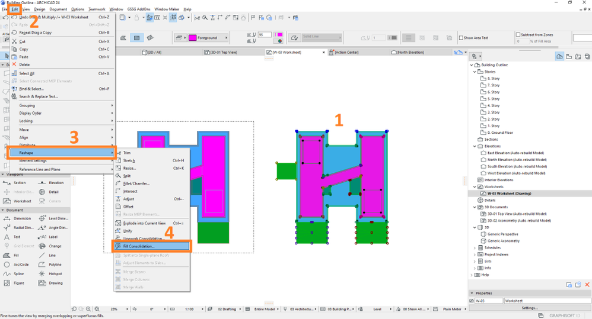The image size is (592, 319).
Task: Open 0. Ground Floor in Navigator
Action: tap(500, 133)
